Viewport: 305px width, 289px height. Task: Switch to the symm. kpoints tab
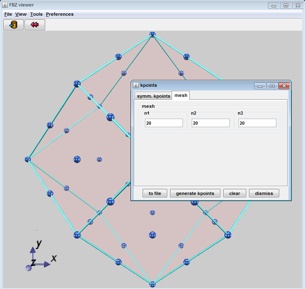coord(154,96)
